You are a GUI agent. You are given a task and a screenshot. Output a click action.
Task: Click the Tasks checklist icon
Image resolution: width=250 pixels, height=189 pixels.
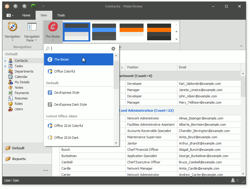(x=10, y=66)
